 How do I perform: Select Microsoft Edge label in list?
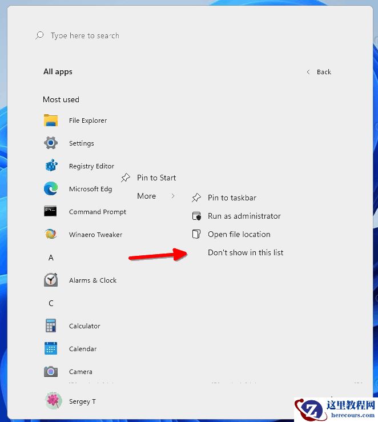click(90, 189)
